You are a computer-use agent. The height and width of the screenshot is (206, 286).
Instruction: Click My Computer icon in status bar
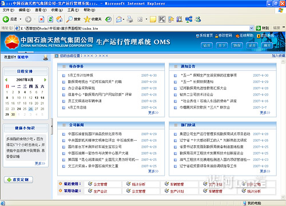point(245,203)
